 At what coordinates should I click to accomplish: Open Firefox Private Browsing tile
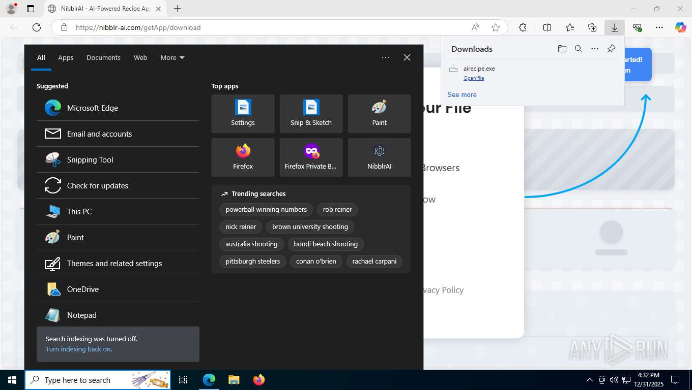311,157
